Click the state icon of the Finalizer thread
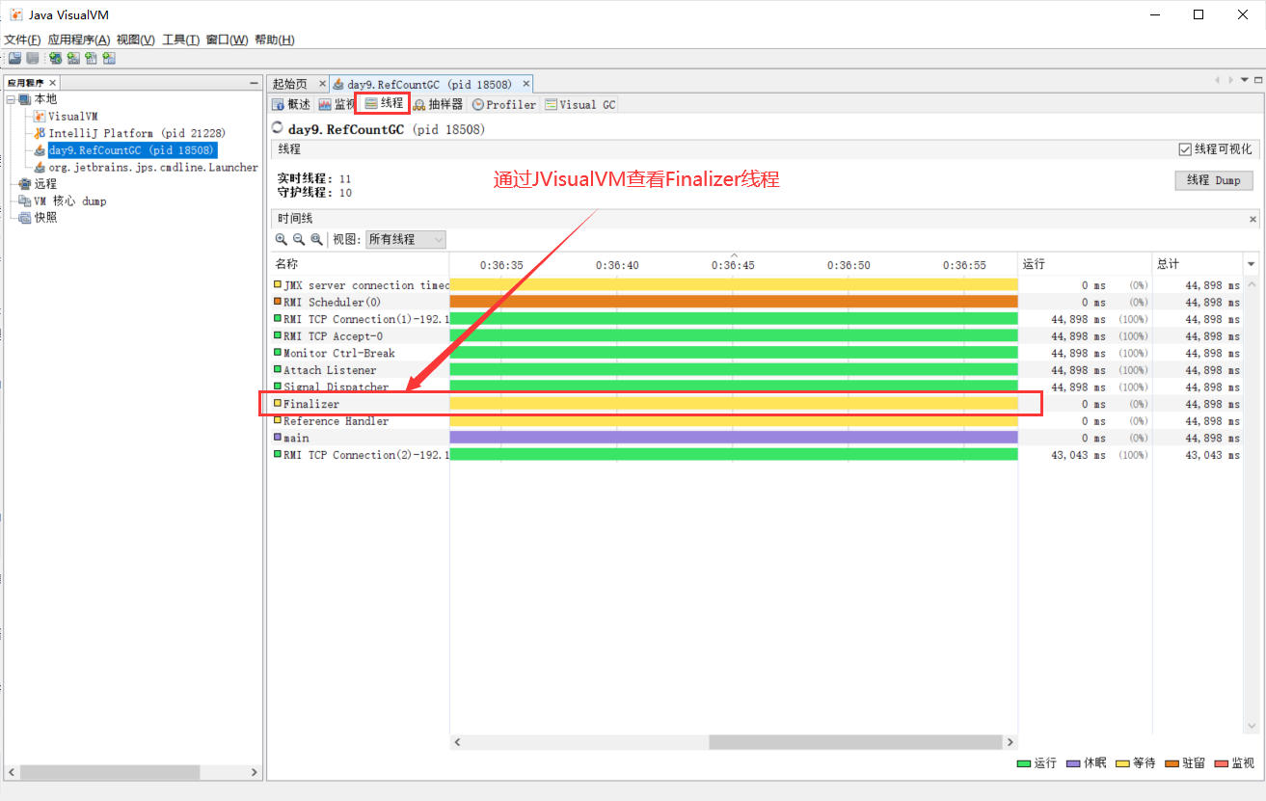The width and height of the screenshot is (1266, 801). (278, 404)
